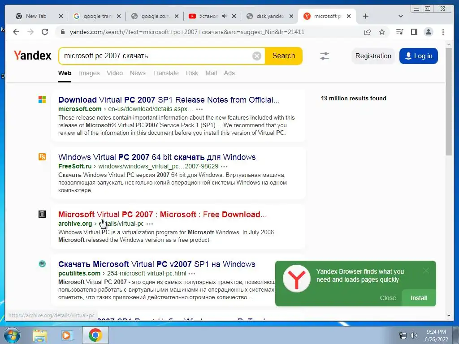Install Yandex Browser from the popup
459x344 pixels.
(x=419, y=298)
